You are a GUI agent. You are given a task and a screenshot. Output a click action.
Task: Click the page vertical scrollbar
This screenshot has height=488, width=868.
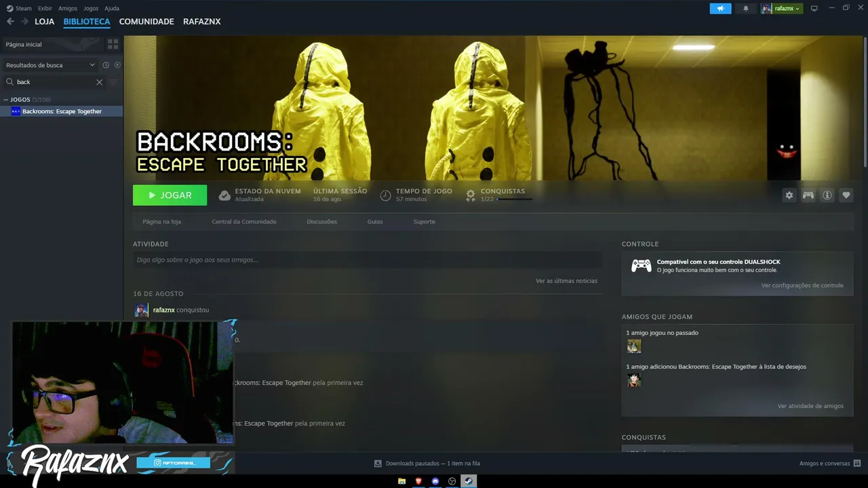pos(865,102)
